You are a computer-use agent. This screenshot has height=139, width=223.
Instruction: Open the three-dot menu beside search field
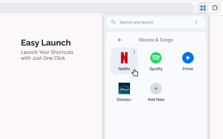[x=196, y=22]
